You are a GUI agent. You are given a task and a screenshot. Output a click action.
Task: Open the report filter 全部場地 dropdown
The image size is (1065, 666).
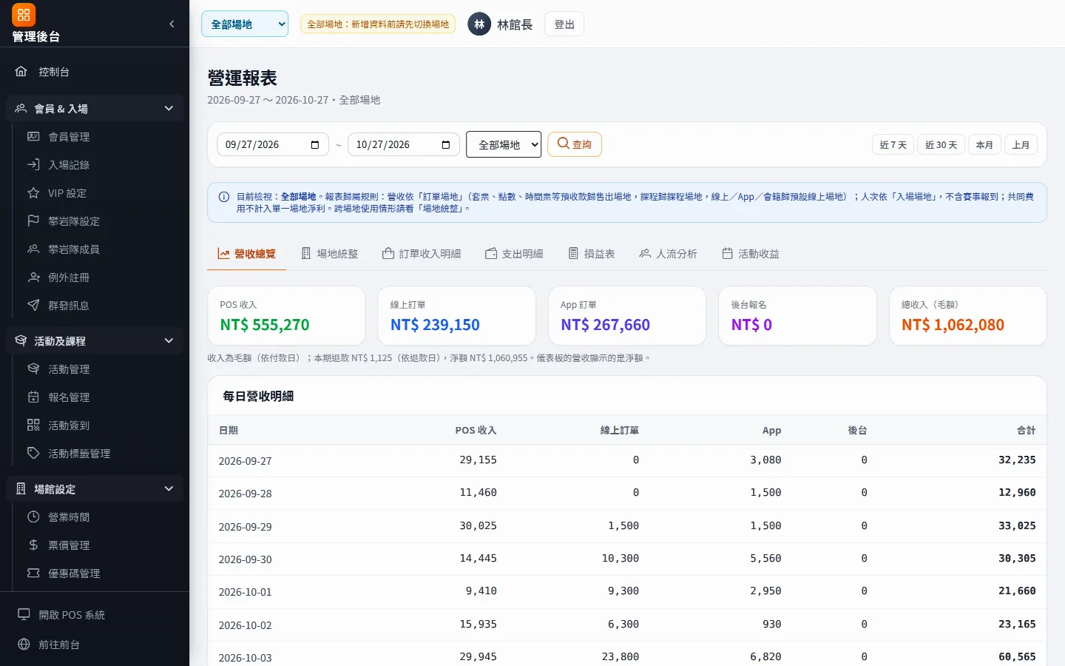(x=504, y=144)
